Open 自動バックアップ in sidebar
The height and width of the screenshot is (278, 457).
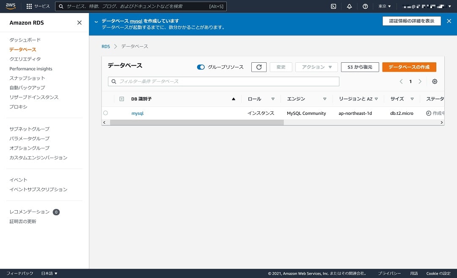coord(27,88)
